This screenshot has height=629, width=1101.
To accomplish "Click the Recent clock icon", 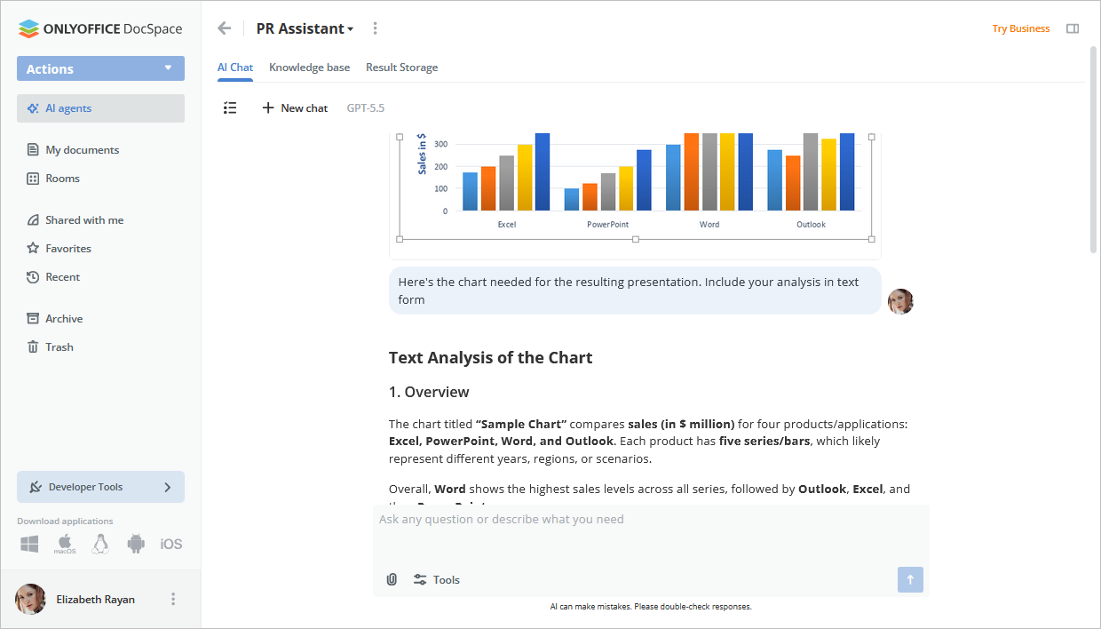I will click(33, 277).
